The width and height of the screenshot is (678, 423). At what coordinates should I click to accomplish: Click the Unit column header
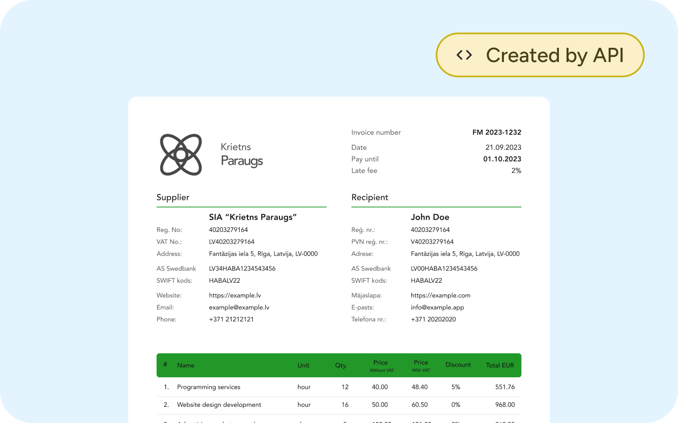[x=303, y=366]
